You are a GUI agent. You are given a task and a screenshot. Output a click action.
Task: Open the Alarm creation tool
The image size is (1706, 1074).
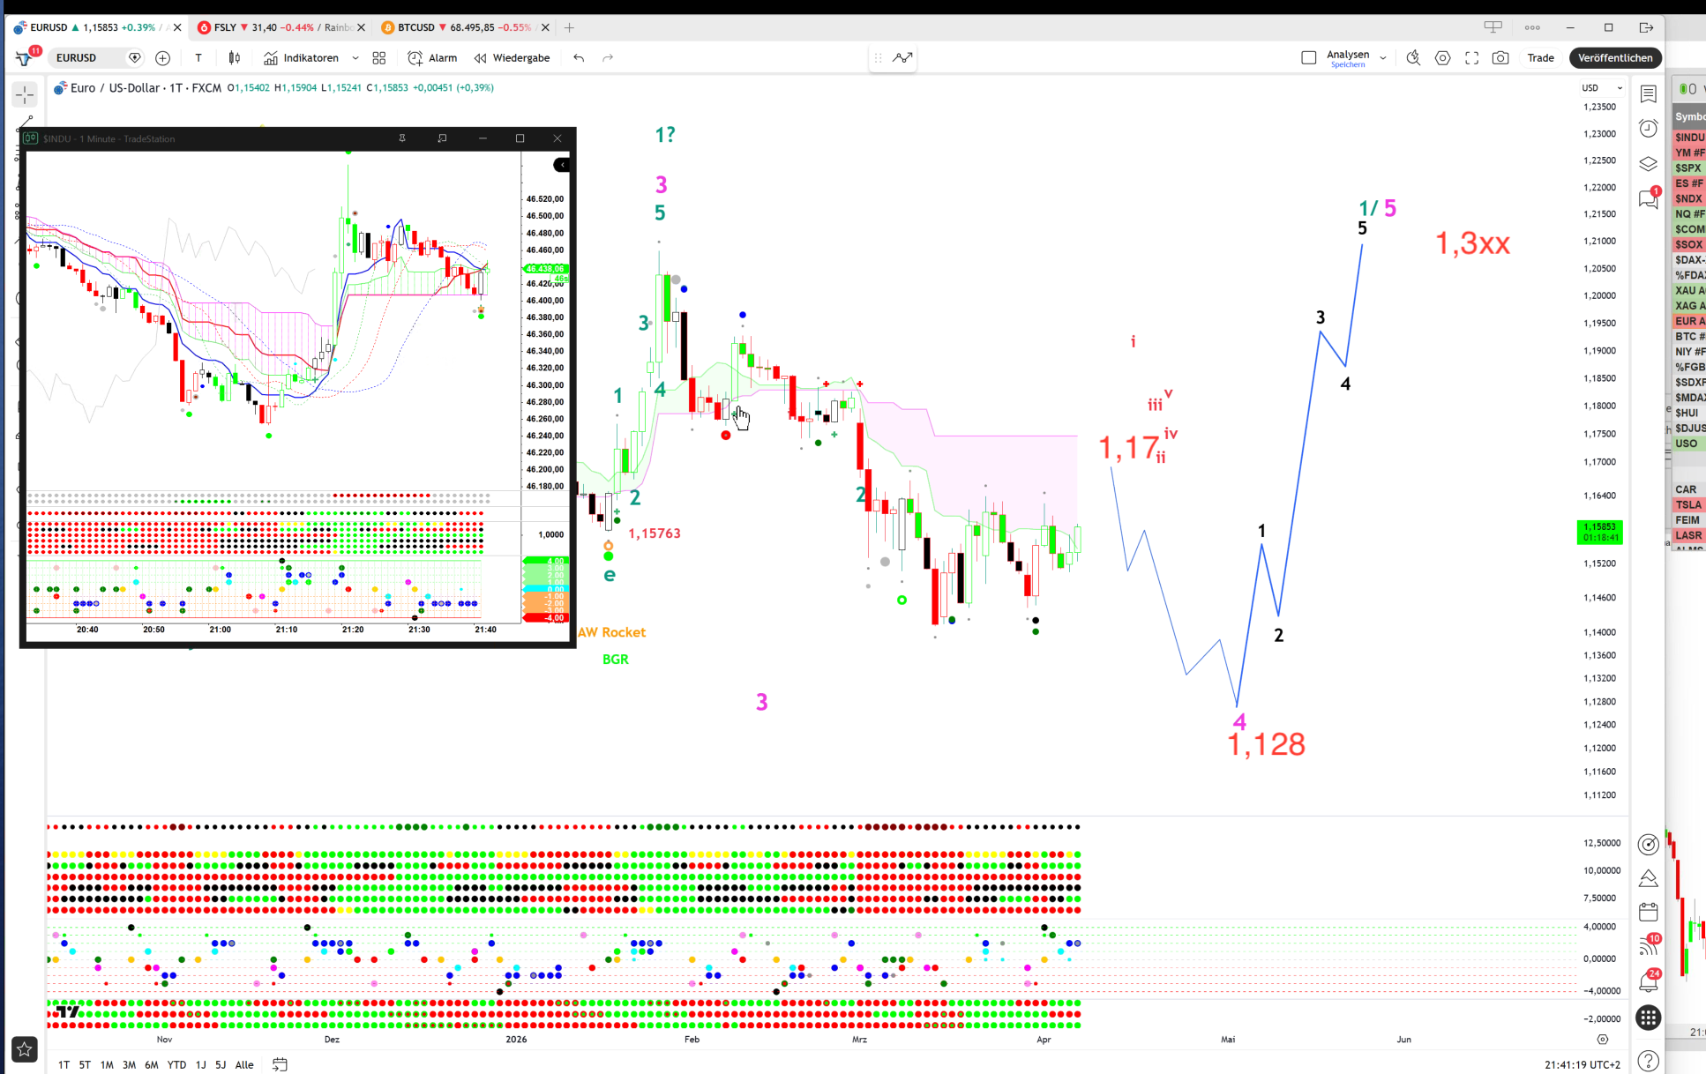point(432,58)
